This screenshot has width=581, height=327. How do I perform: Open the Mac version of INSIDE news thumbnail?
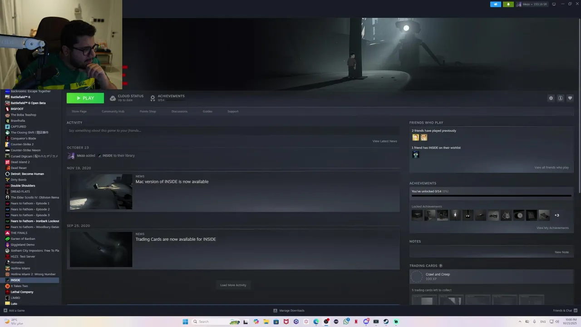point(101,192)
